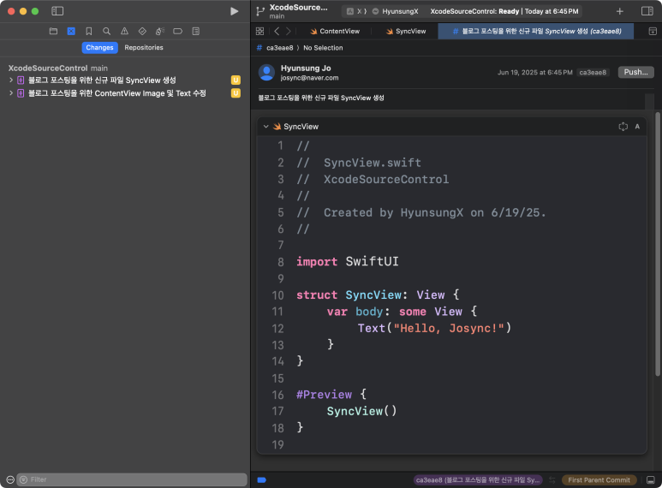Select the Source Control navigator icon
Screen dimensions: 662x488
pos(71,31)
